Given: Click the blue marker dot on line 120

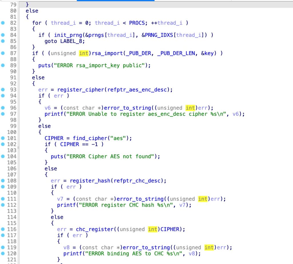Looking at the screenshot, I should tap(3, 254).
